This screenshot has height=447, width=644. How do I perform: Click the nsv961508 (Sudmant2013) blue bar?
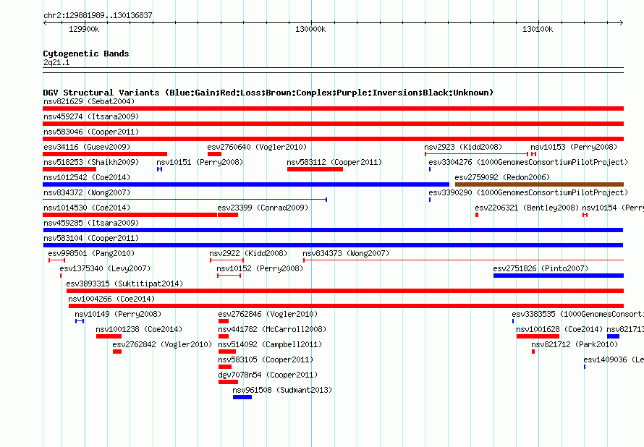pyautogui.click(x=242, y=397)
